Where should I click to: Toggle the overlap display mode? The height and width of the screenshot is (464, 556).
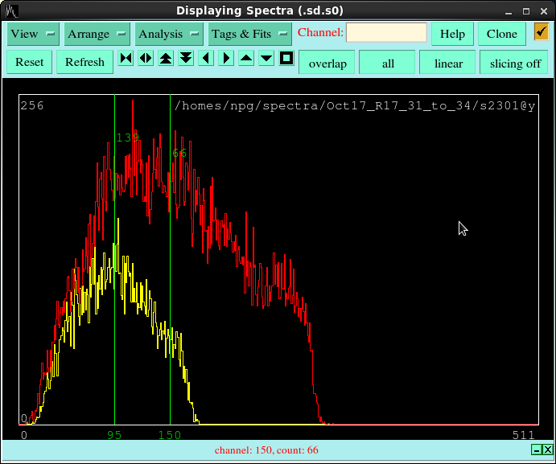[x=327, y=63]
